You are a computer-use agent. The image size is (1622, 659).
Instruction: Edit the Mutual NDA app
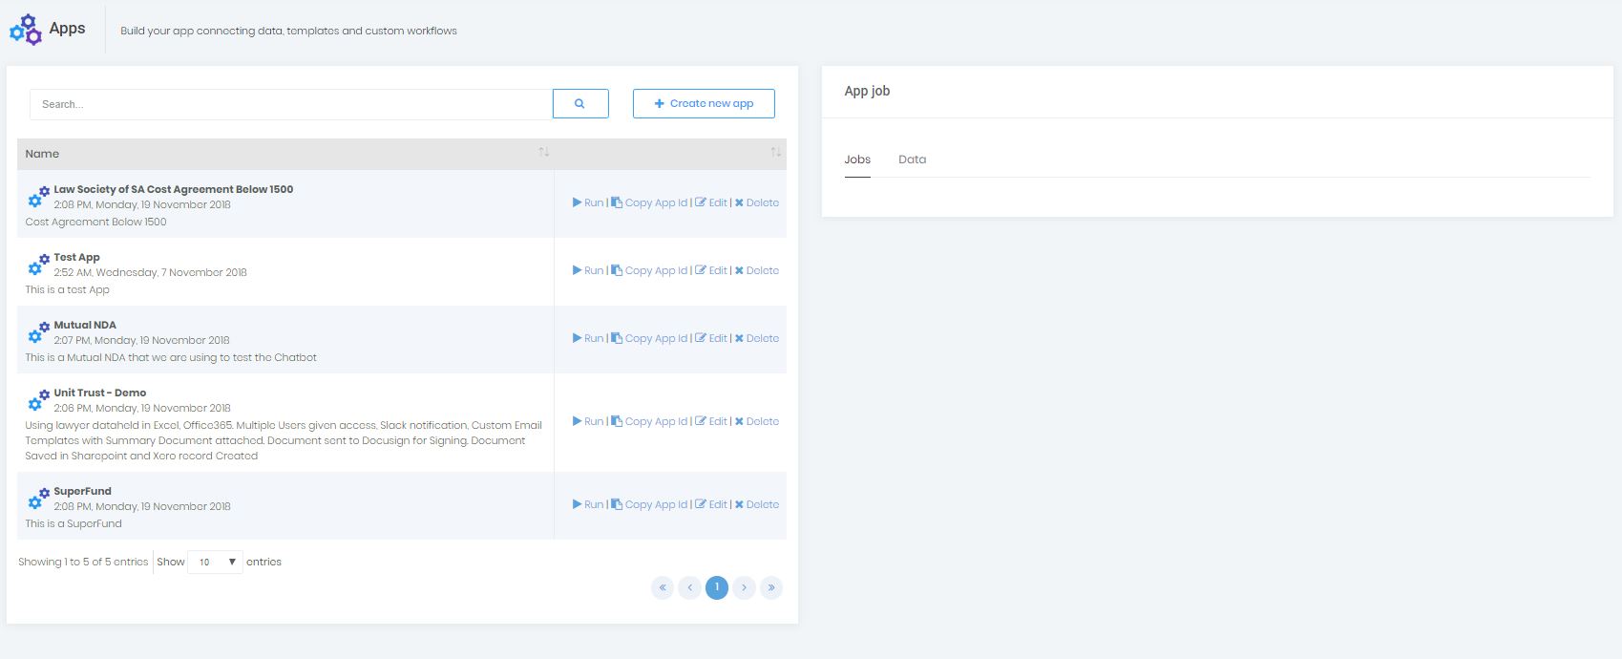(x=711, y=338)
